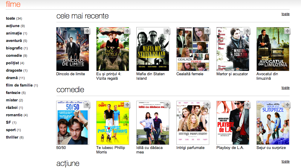The image size is (301, 168).
Task: Select the Mafia din Staten Island poster
Action: click(153, 49)
